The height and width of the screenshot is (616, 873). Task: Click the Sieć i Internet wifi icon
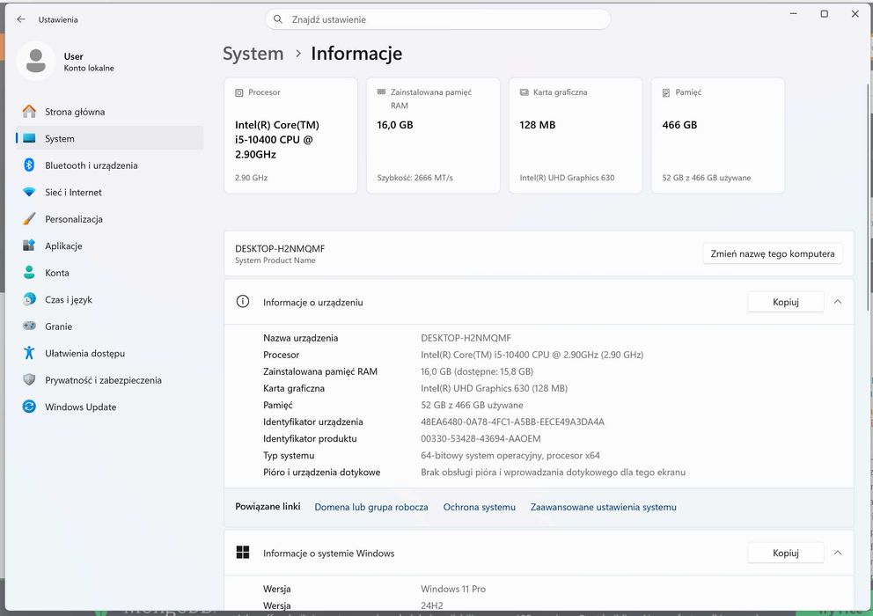pyautogui.click(x=29, y=192)
